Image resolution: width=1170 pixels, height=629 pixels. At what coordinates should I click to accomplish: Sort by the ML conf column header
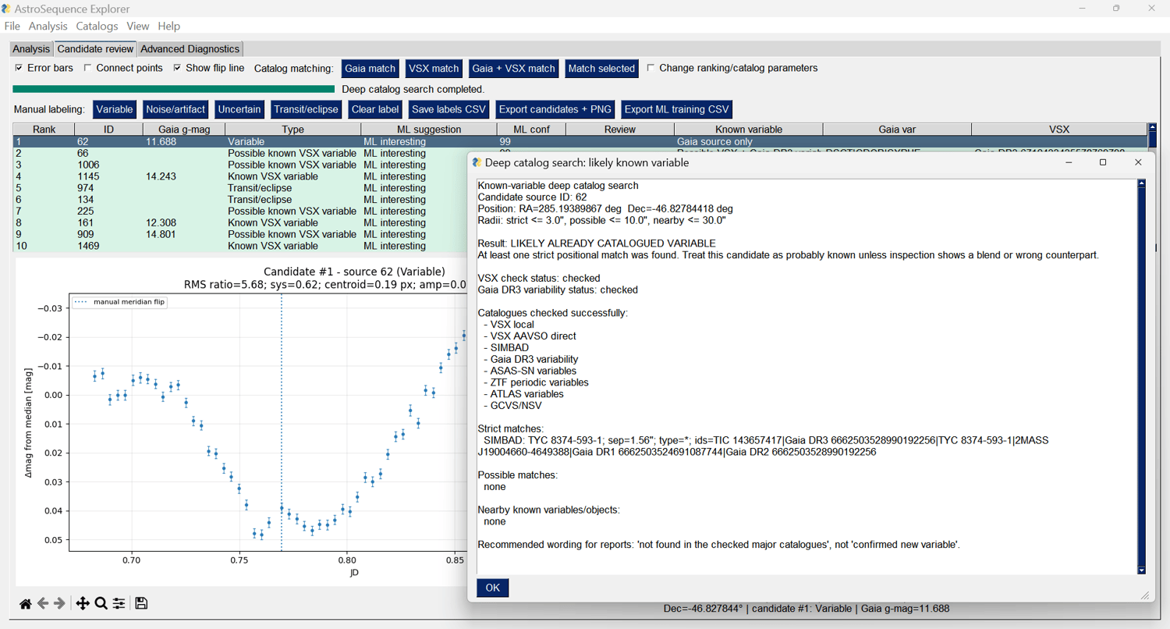(x=532, y=129)
